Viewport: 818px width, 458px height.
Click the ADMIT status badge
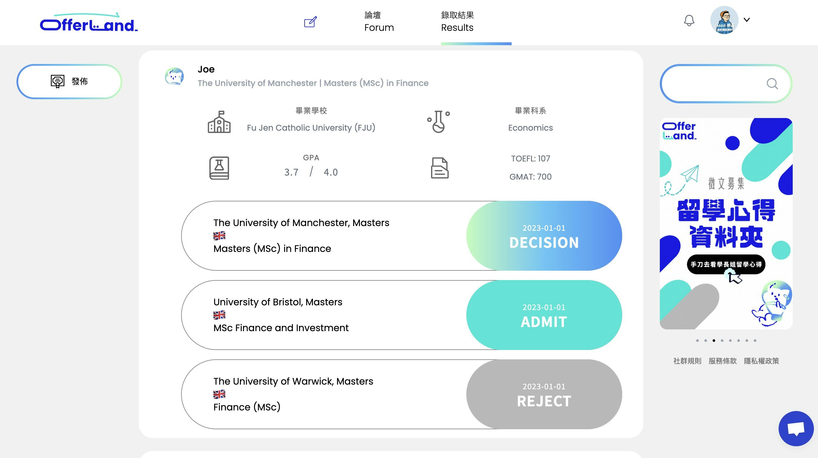click(544, 315)
